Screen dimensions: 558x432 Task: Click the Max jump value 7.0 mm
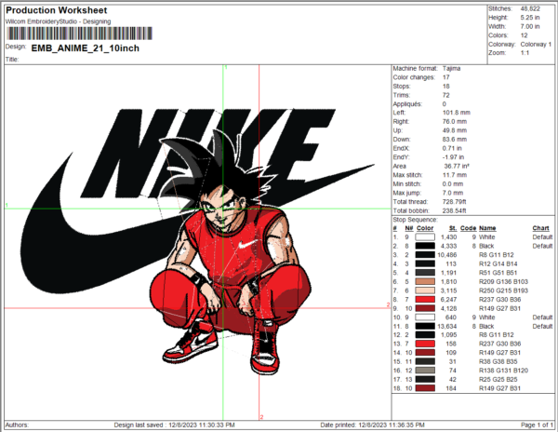pos(453,193)
